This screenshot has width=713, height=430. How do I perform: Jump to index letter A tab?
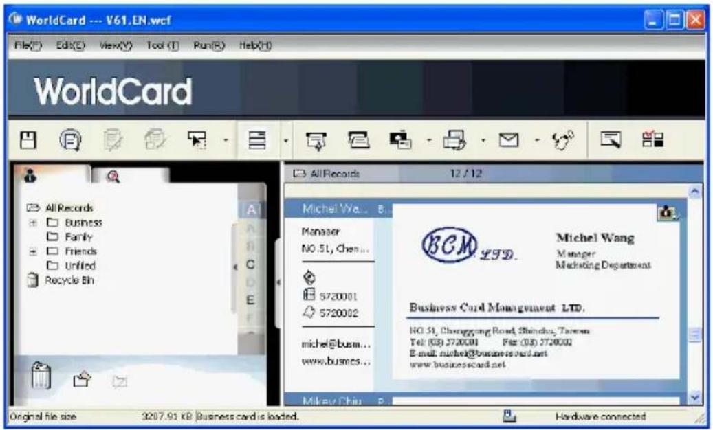point(251,210)
